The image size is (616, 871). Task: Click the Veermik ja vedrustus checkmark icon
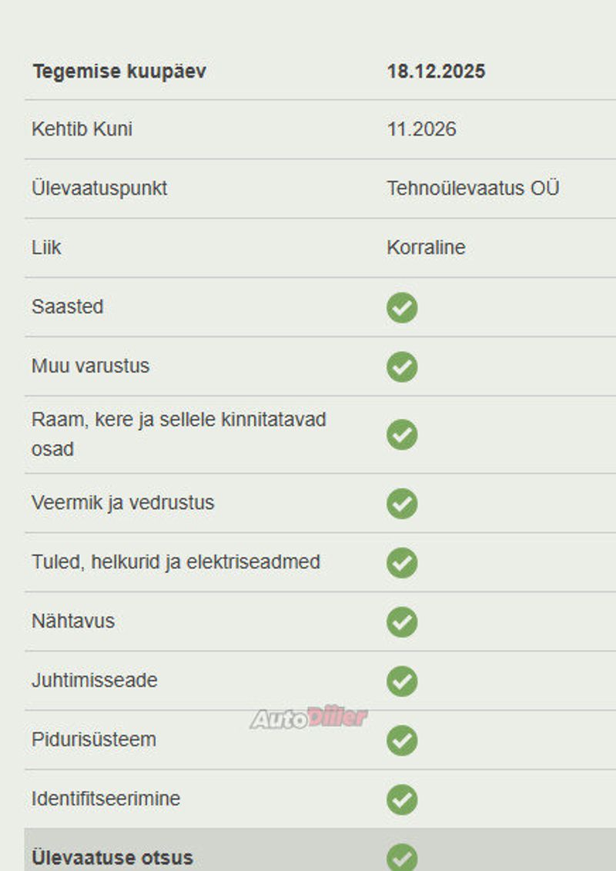pos(402,504)
